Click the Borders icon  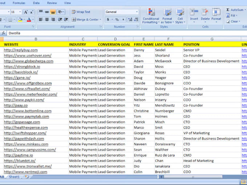[x=10, y=20]
